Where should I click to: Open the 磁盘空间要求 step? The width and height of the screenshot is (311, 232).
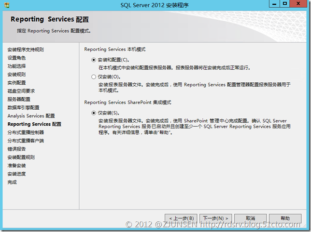(21, 91)
